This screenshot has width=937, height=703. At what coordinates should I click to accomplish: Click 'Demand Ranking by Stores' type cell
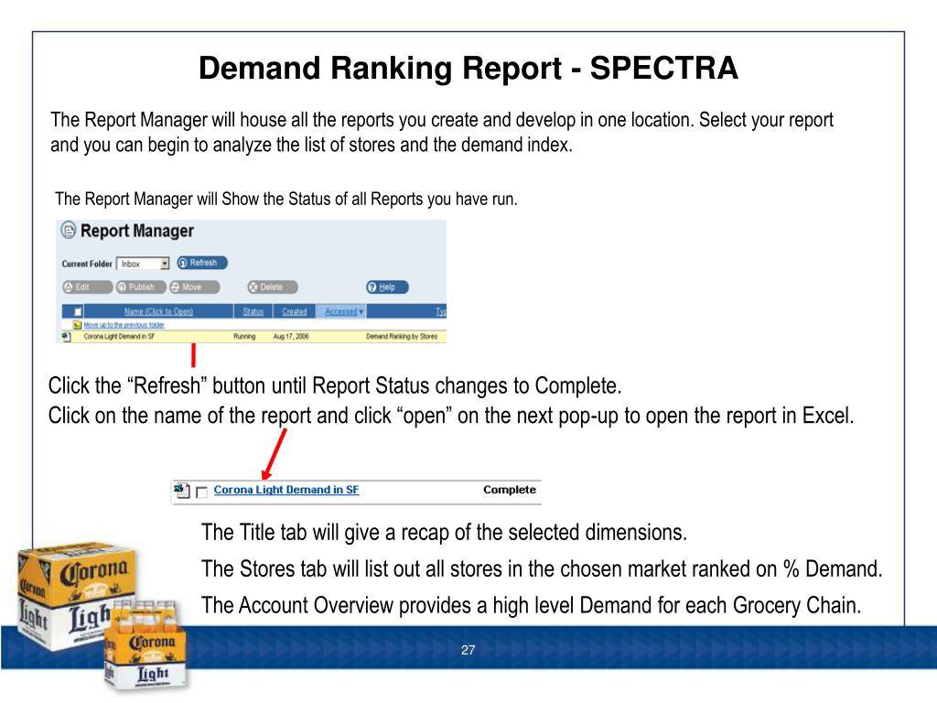pyautogui.click(x=402, y=337)
